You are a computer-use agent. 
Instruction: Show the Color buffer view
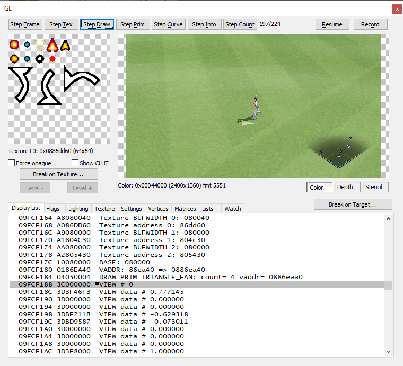pos(319,187)
